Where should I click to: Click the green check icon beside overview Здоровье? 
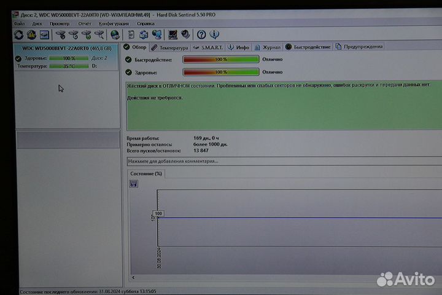tap(128, 73)
